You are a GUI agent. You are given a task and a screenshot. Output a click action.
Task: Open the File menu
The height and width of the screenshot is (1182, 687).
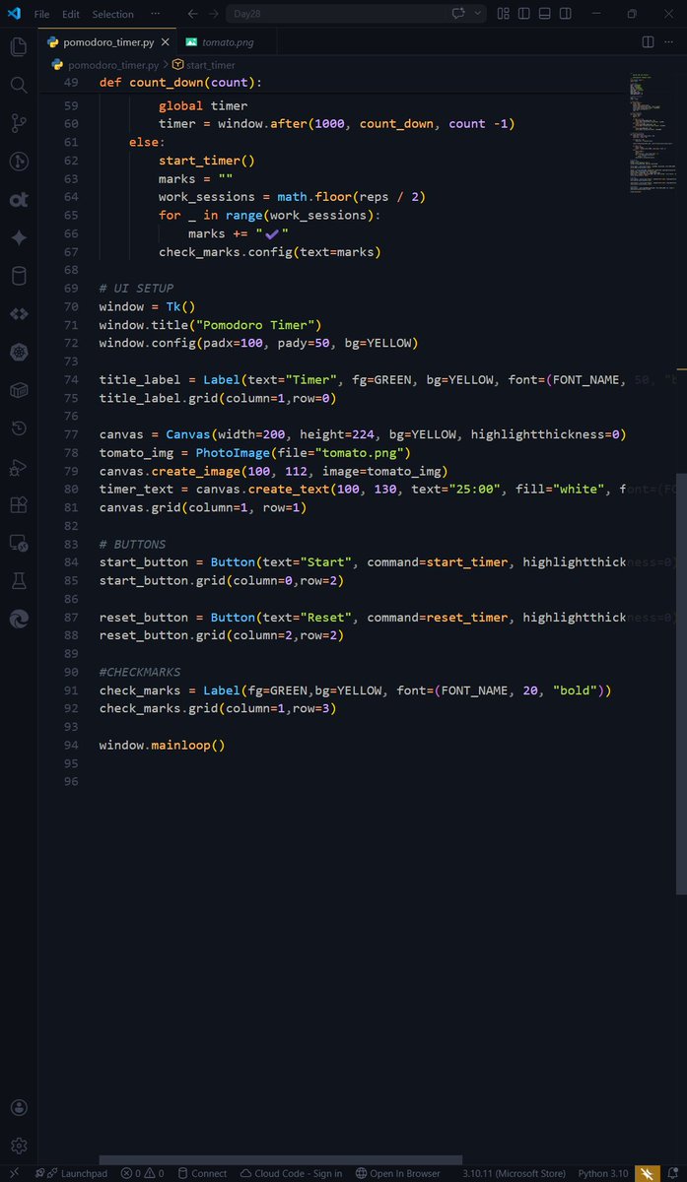tap(41, 14)
